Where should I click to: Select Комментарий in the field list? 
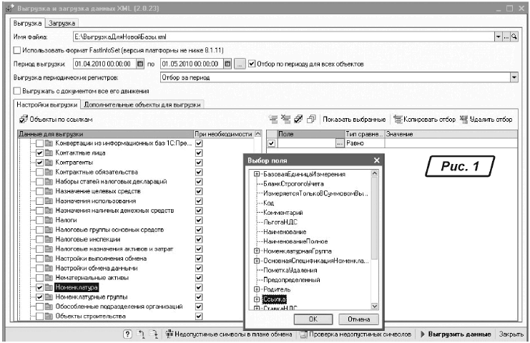click(x=283, y=213)
